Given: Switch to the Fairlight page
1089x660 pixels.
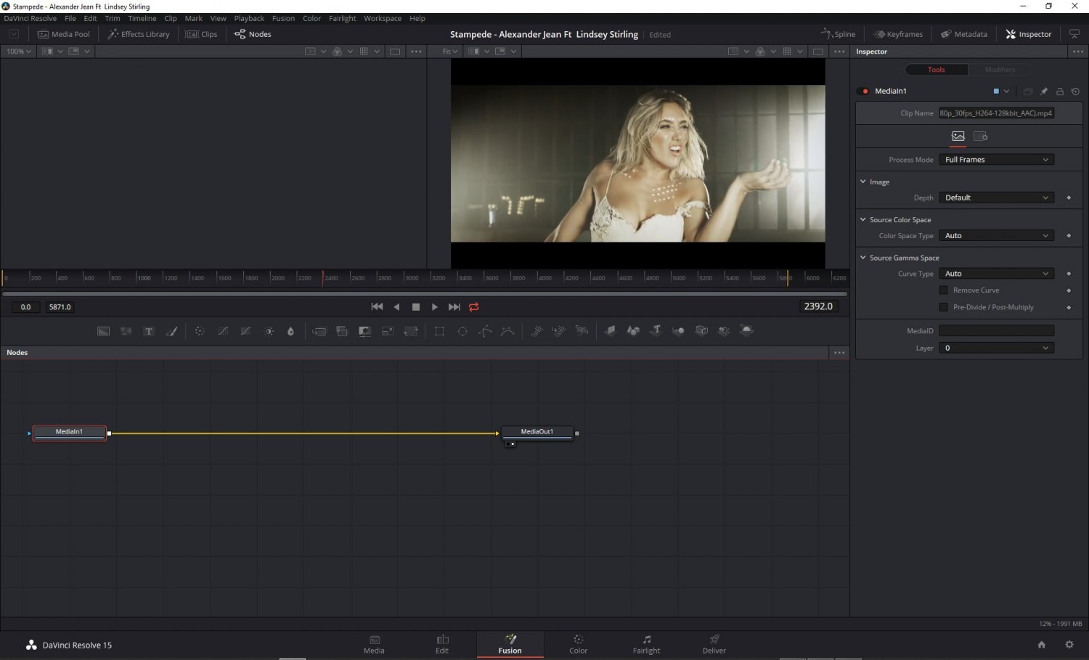Looking at the screenshot, I should pos(646,644).
